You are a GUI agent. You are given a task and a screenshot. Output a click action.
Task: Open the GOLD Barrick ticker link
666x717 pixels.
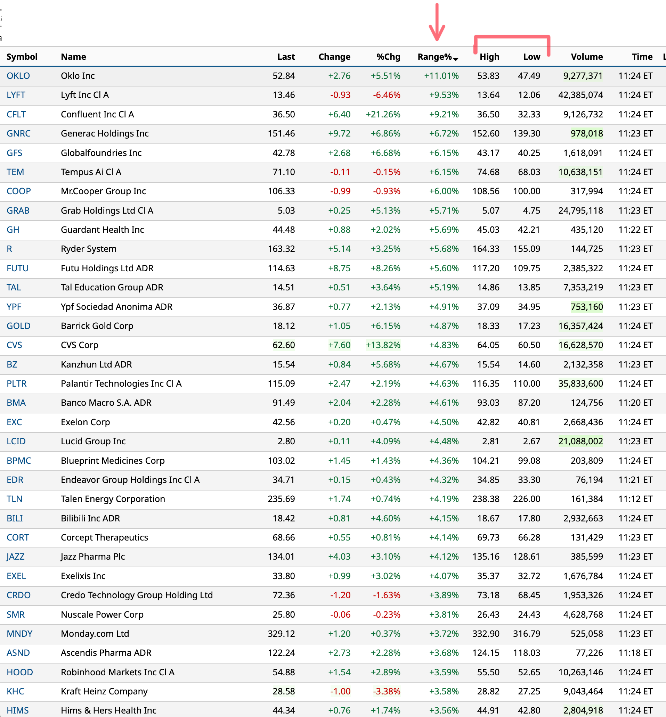[18, 326]
